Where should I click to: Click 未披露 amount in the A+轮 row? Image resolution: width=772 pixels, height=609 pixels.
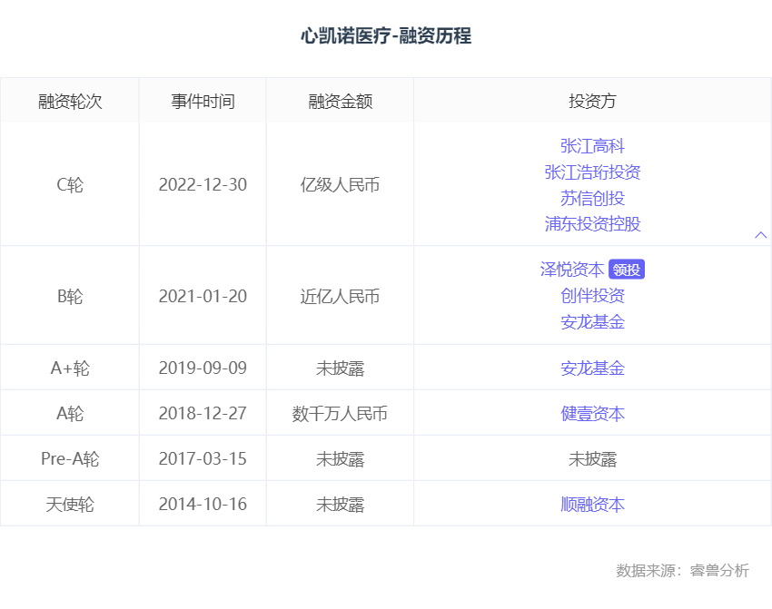[341, 368]
